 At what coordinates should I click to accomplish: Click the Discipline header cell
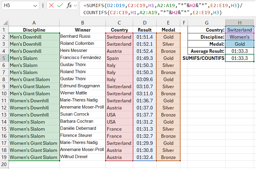pos(34,30)
